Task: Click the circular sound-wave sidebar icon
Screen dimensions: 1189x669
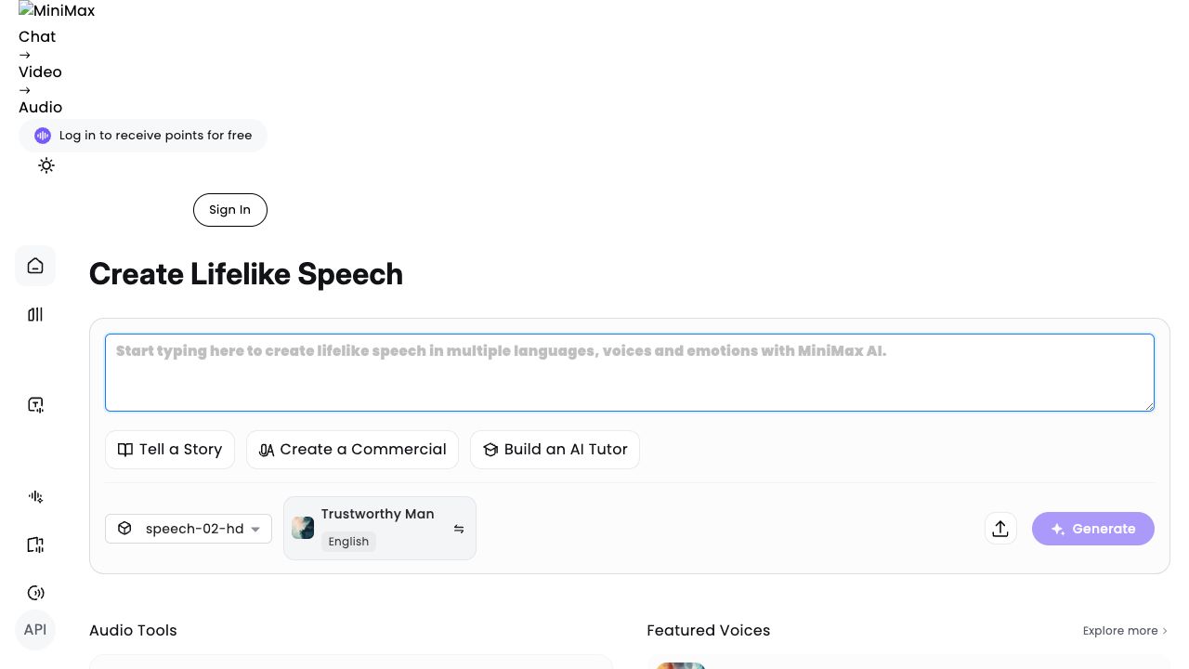Action: pyautogui.click(x=35, y=593)
